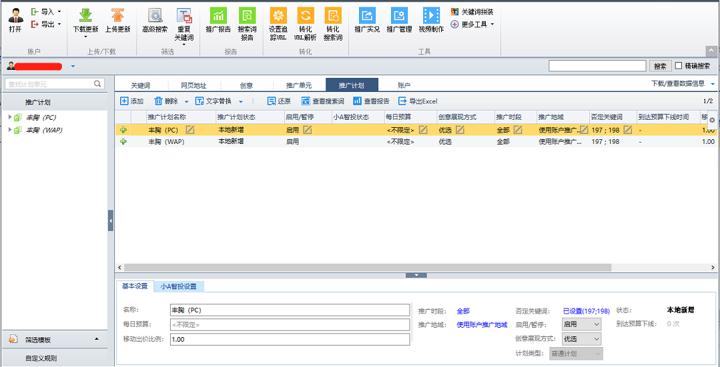Click the 搜索 button

[x=660, y=66]
